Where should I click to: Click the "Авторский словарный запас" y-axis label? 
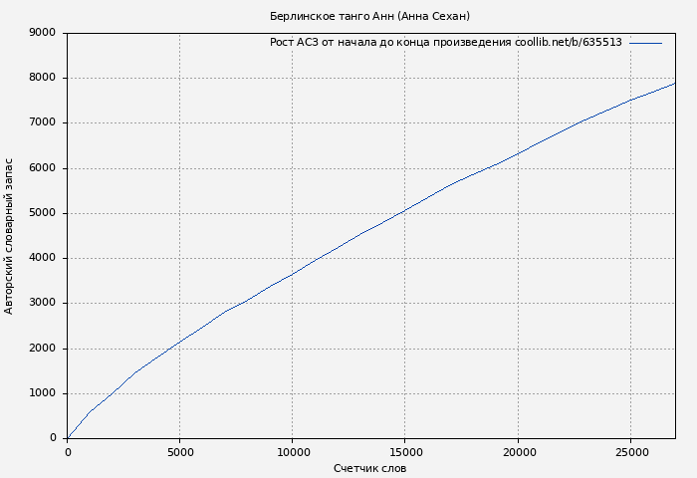(x=10, y=235)
